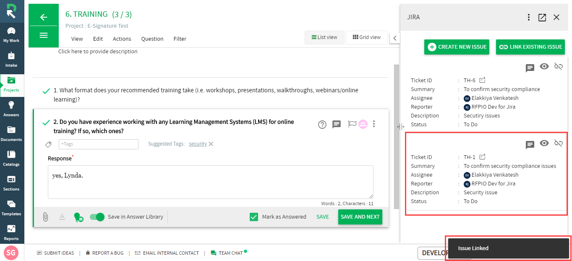Open Reports sidebar section
The height and width of the screenshot is (261, 572).
(x=11, y=233)
